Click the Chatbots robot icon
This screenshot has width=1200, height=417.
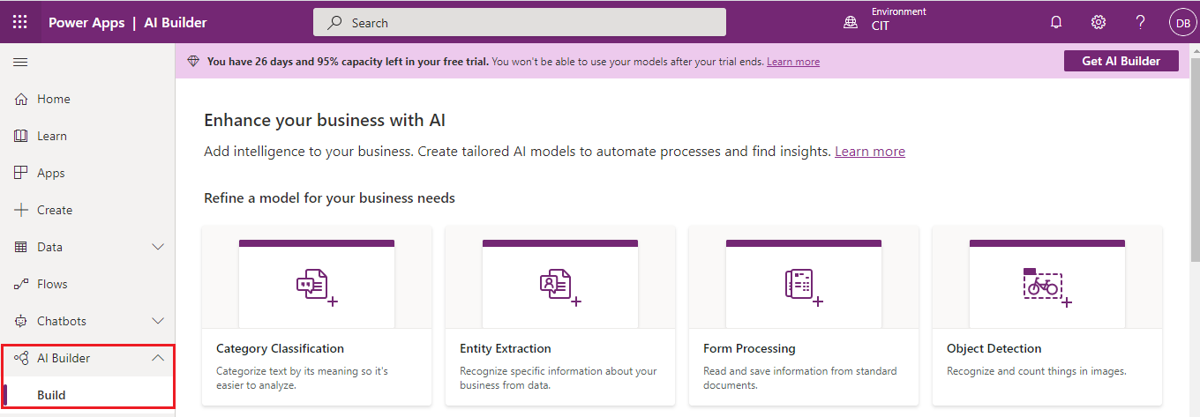tap(21, 321)
